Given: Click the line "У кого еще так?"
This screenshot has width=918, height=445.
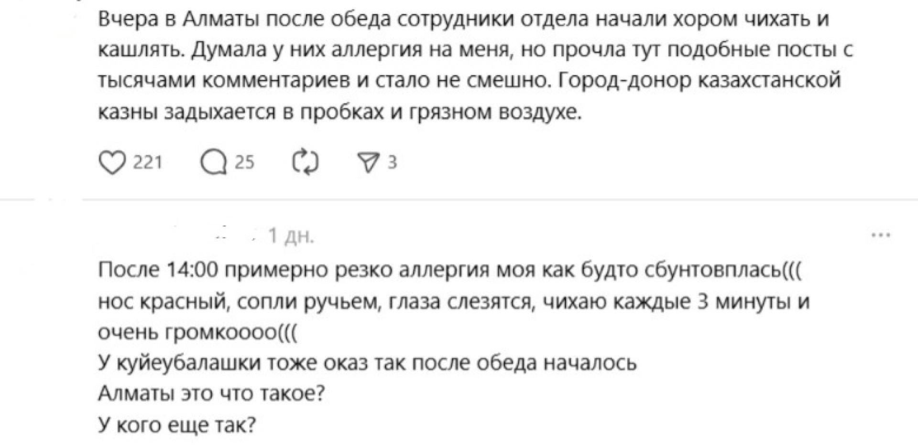Looking at the screenshot, I should point(177,424).
